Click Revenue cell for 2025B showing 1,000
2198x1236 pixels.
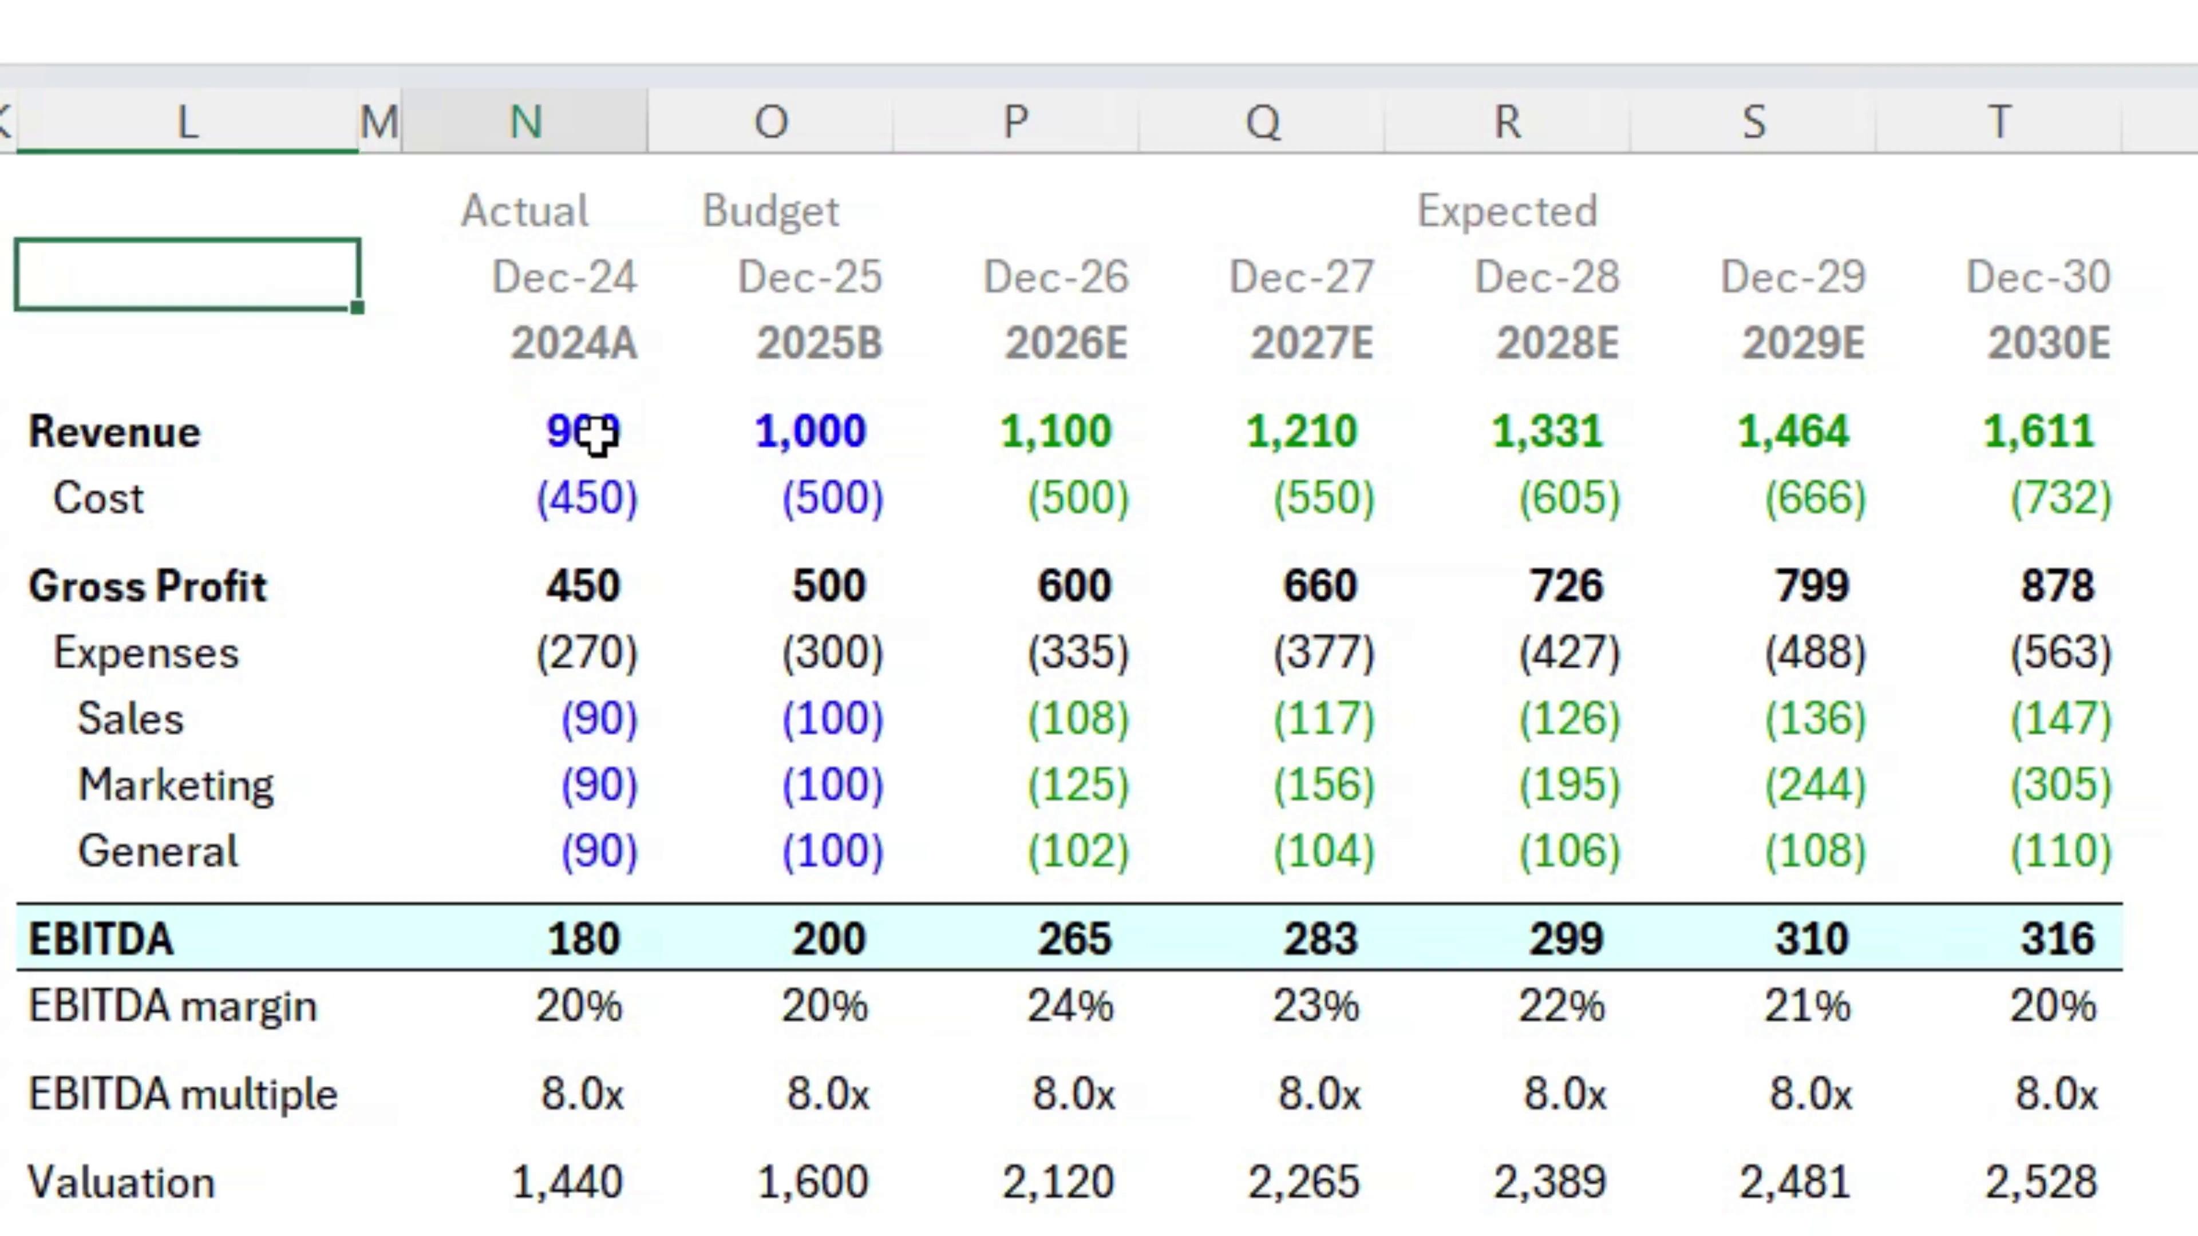tap(810, 431)
